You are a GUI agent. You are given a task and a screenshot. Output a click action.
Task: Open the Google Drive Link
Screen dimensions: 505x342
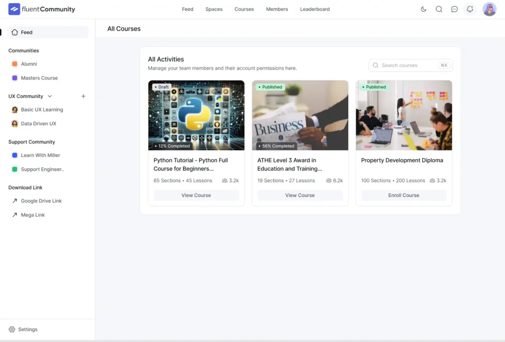pyautogui.click(x=41, y=201)
